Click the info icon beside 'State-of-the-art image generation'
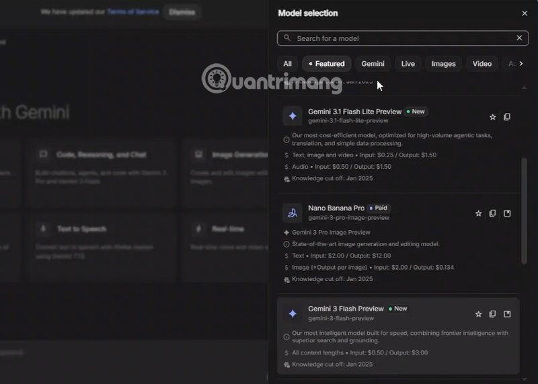 coord(286,244)
